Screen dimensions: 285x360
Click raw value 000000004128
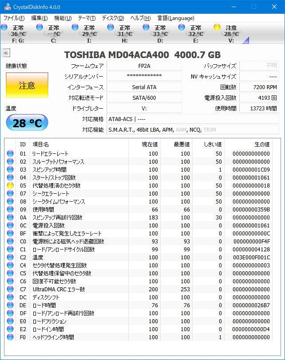click(251, 249)
